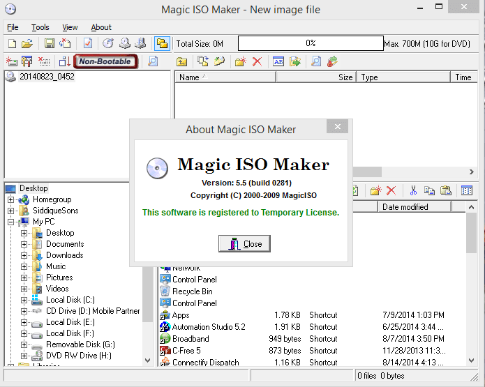Click the burn CD/DVD disc icon

[108, 44]
